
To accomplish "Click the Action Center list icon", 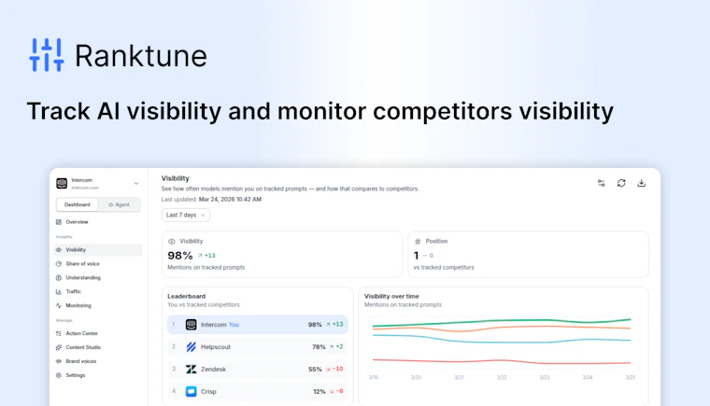I will pyautogui.click(x=59, y=333).
